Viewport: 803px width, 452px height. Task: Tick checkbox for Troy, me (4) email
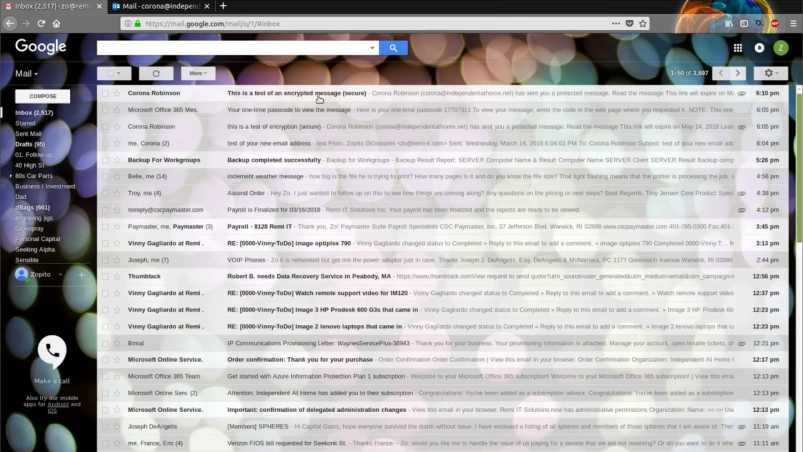pyautogui.click(x=105, y=193)
